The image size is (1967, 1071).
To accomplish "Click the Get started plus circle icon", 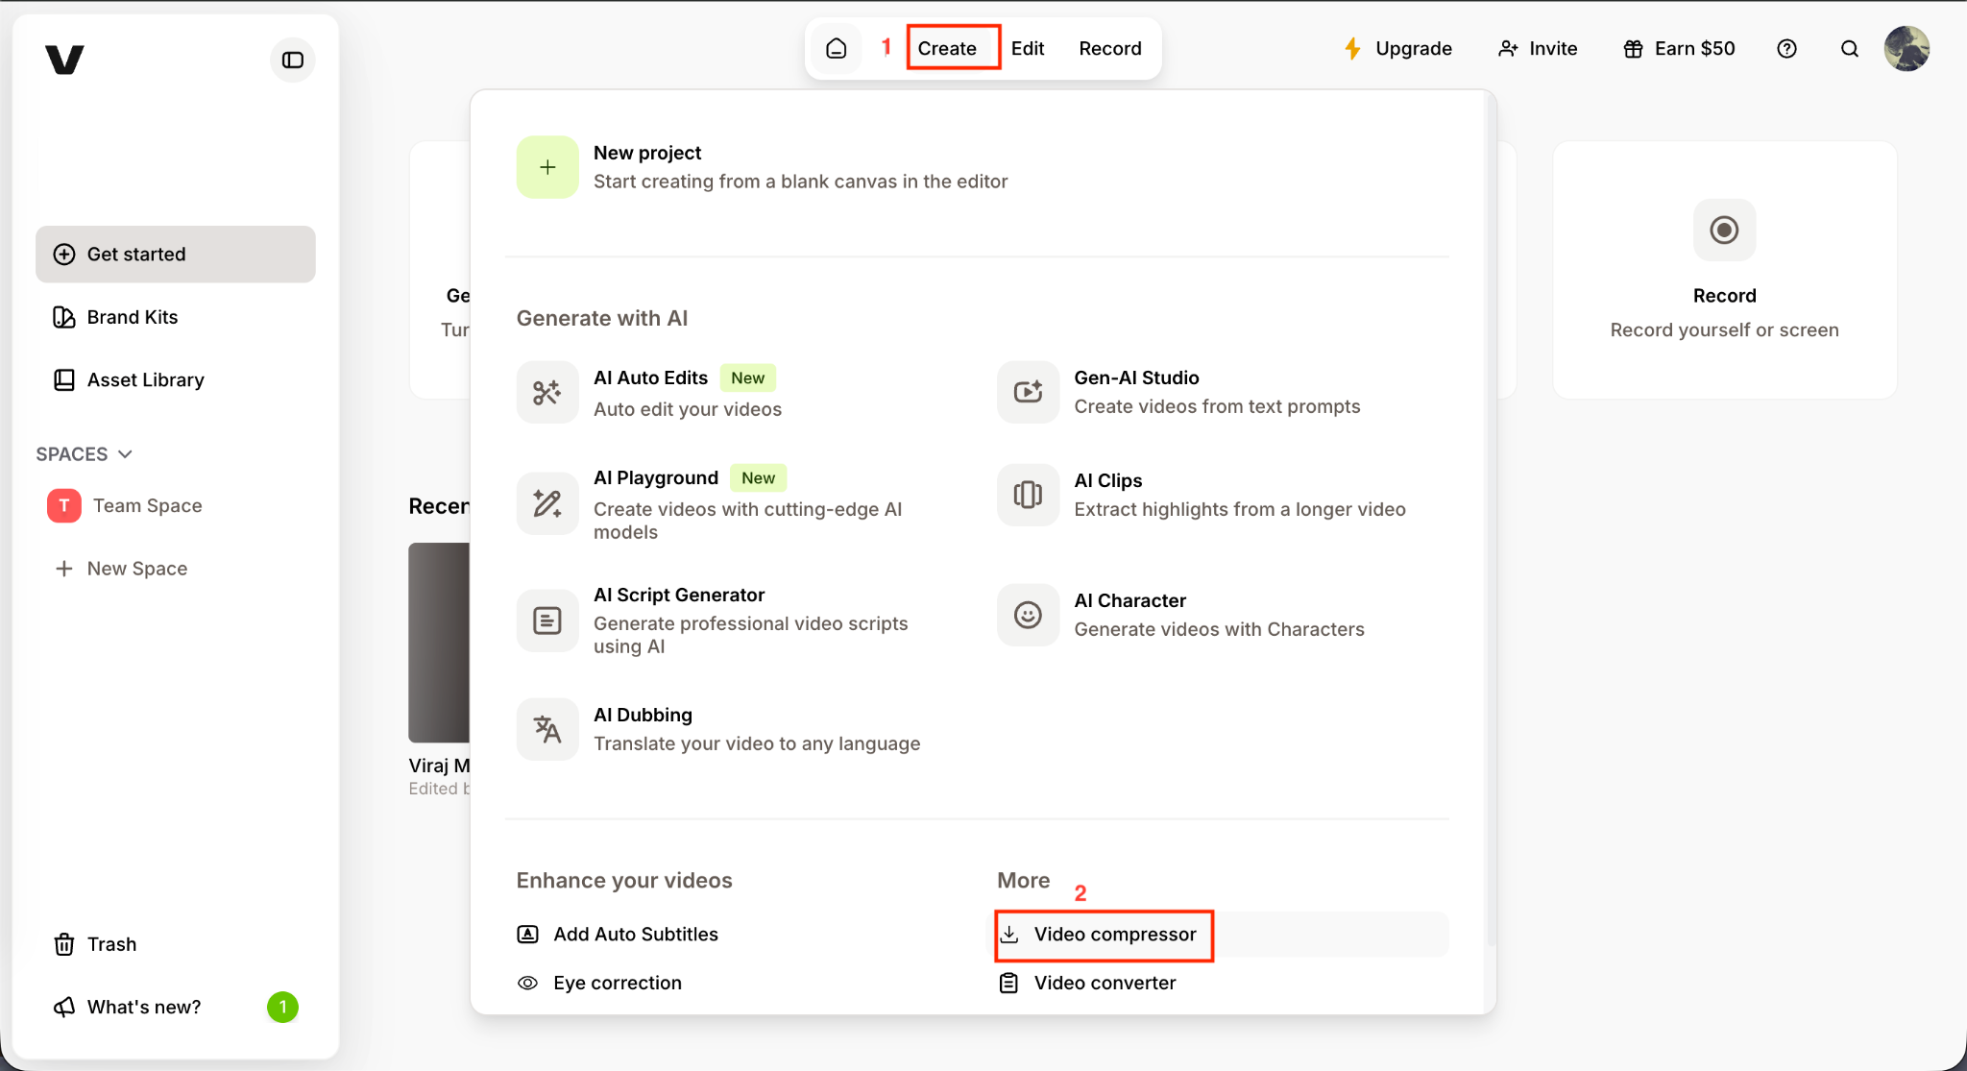I will 64,254.
